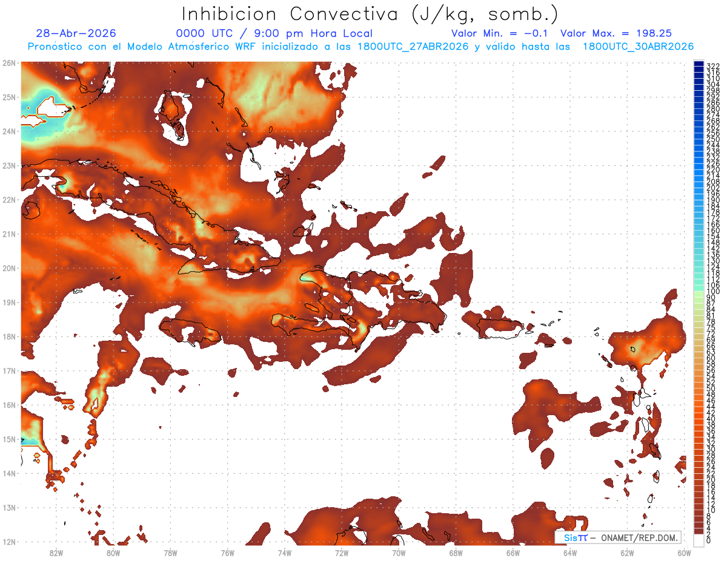Click the 26N latitude axis label
727x561 pixels.
9,62
